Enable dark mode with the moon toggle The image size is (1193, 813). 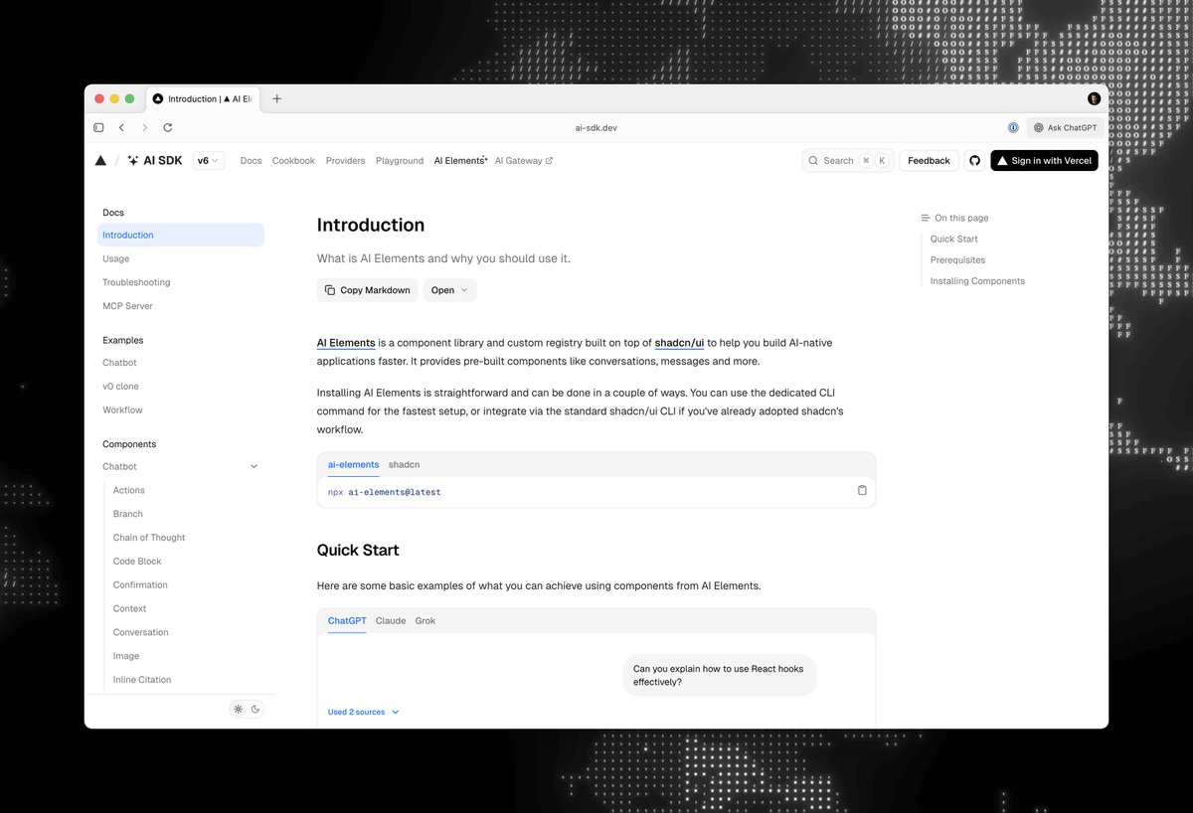256,709
